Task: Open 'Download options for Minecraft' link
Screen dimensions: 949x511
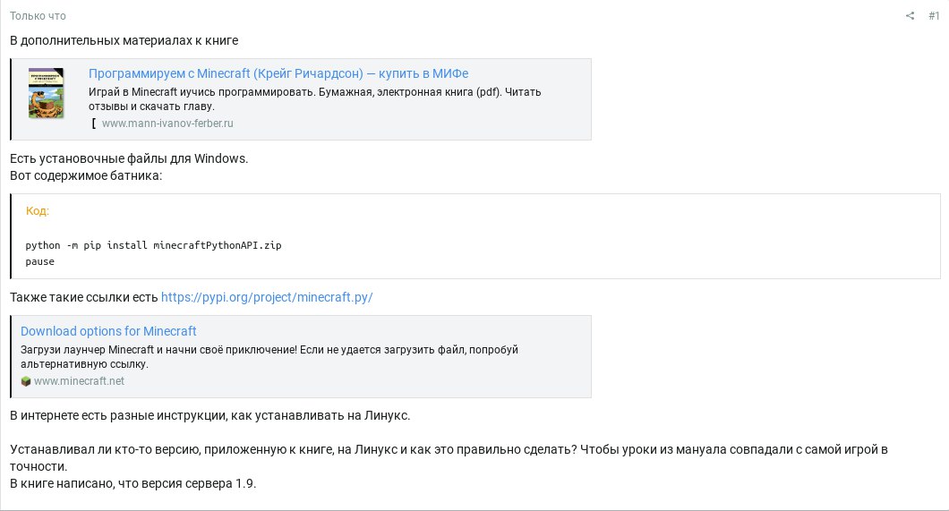Action: [108, 331]
